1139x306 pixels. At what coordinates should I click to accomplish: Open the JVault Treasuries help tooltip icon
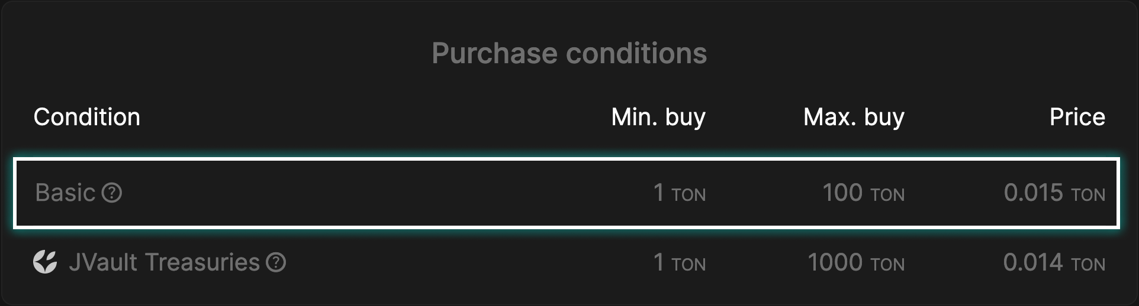276,262
